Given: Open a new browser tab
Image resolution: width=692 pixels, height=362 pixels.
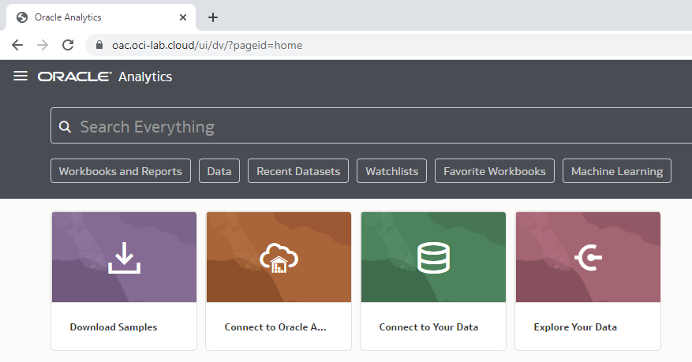Looking at the screenshot, I should click(x=213, y=17).
